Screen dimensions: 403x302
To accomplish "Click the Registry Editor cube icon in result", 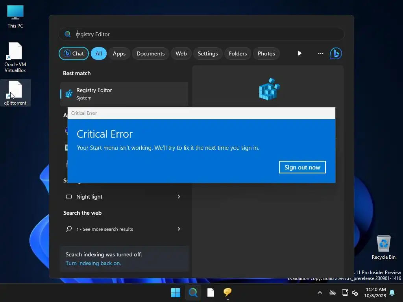I will pyautogui.click(x=69, y=94).
